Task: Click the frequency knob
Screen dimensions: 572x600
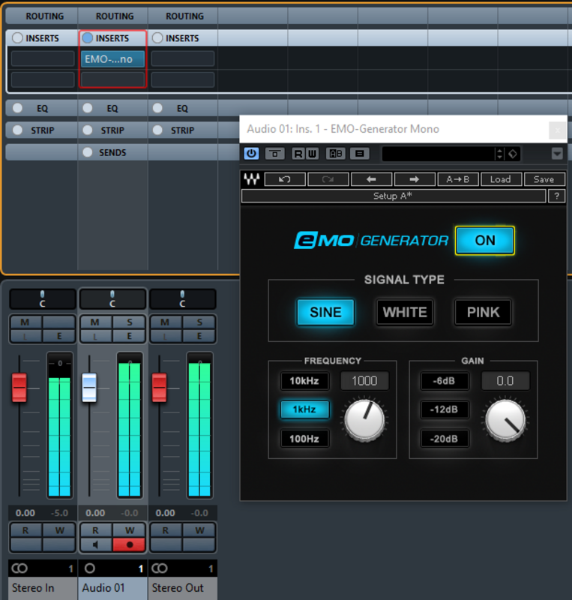Action: click(x=364, y=419)
